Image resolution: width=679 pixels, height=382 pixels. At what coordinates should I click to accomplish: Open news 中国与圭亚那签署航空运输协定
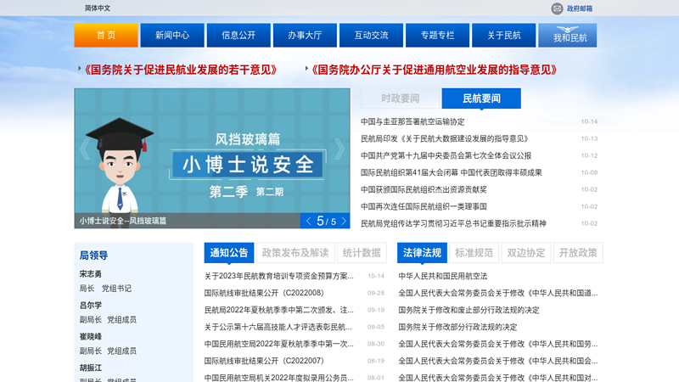pyautogui.click(x=412, y=121)
